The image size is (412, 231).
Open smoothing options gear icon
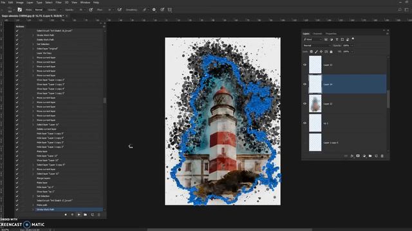click(154, 10)
